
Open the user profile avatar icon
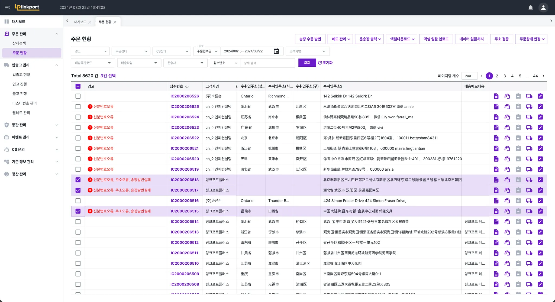point(543,8)
